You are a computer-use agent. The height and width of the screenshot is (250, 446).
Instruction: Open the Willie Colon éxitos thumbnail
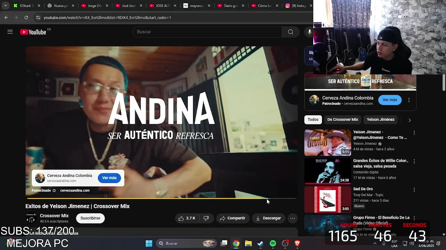click(x=328, y=171)
